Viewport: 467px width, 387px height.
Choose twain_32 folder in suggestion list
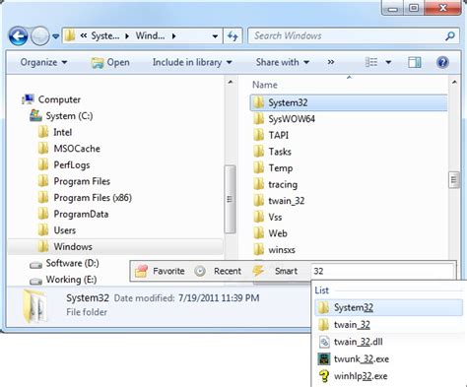(x=344, y=325)
